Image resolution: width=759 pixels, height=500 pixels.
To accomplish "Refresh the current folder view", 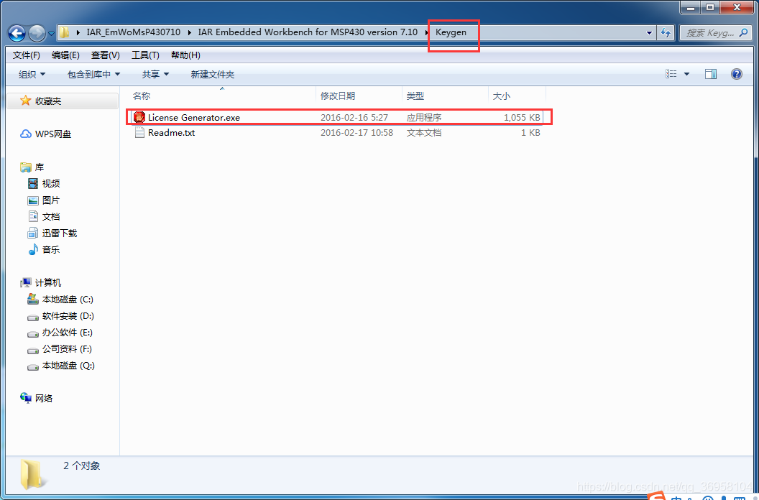I will (666, 33).
